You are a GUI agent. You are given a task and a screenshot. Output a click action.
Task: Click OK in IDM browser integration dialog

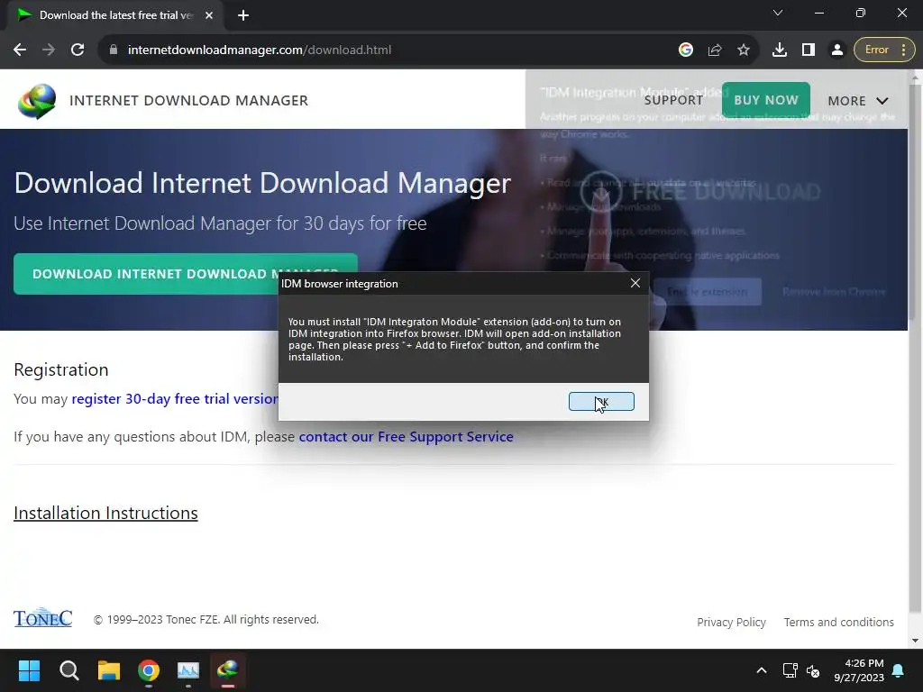[x=601, y=401]
